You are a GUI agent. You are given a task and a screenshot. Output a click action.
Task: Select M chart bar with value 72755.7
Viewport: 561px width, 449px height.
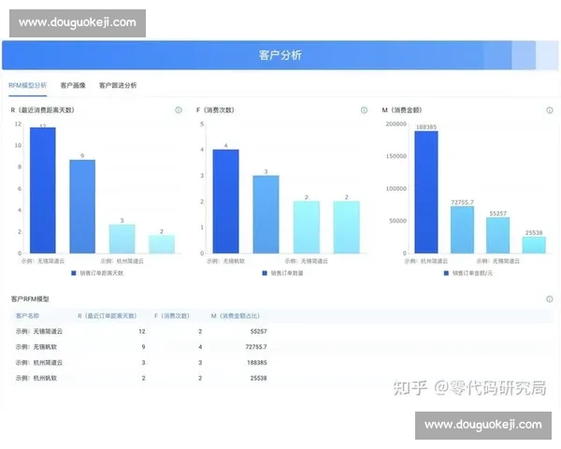point(462,230)
